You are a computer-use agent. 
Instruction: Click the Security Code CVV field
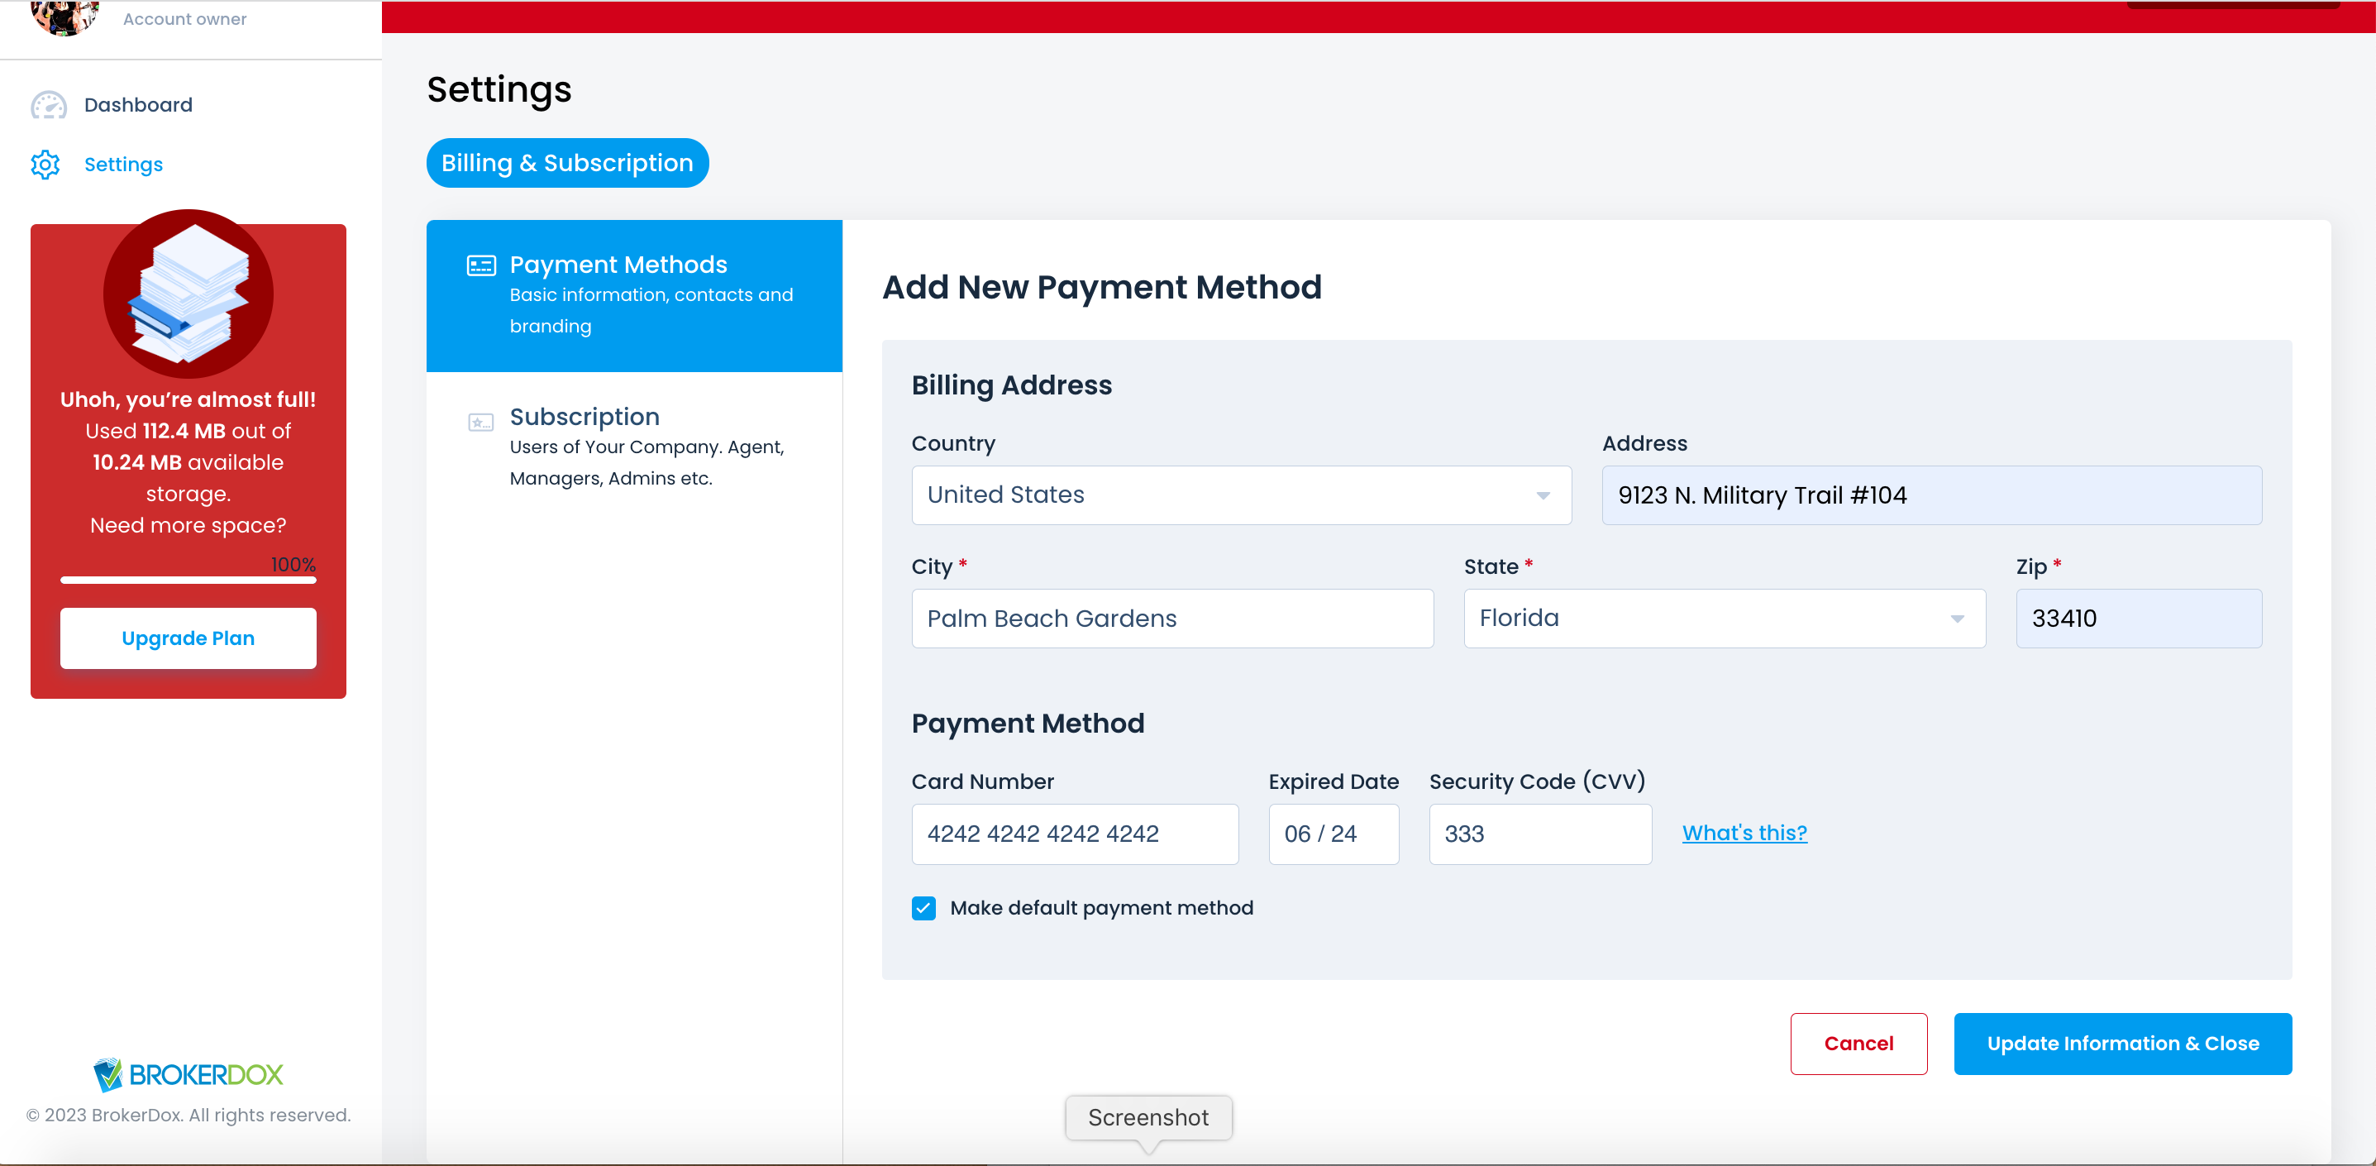coord(1539,834)
